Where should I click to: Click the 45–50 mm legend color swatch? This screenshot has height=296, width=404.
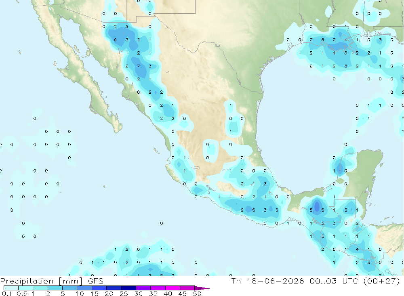187,288
